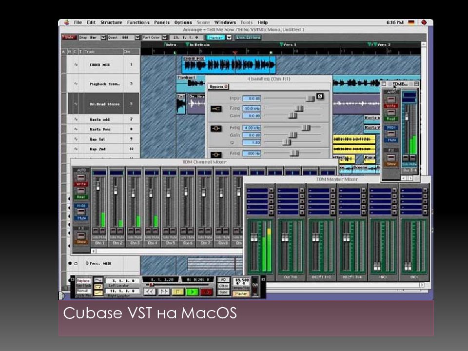Open the Part Color dropdown
This screenshot has height=351, width=468.
pos(164,38)
